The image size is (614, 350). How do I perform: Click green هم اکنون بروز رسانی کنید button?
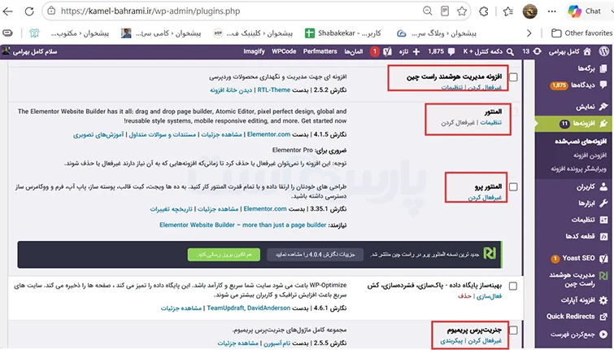224,255
